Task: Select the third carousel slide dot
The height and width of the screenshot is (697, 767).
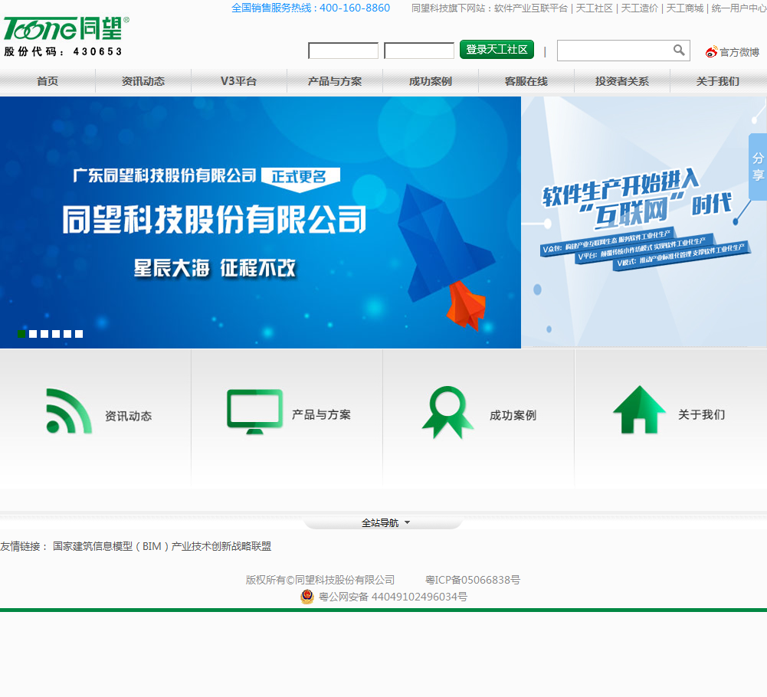Action: 44,334
